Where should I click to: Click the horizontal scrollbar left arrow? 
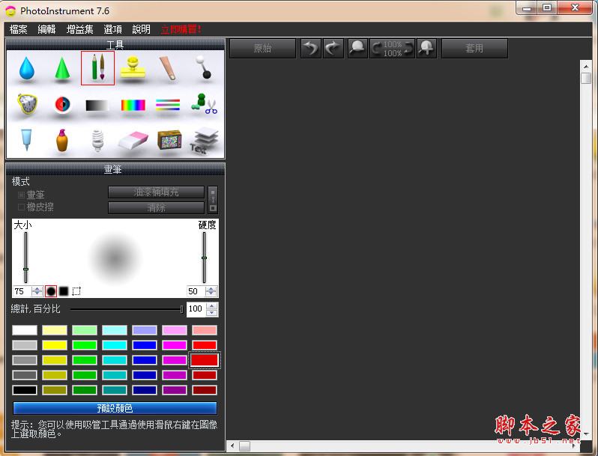(x=232, y=446)
